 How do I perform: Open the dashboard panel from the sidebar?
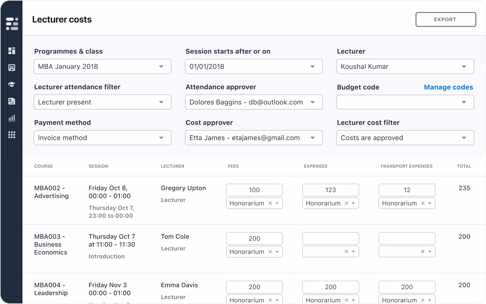click(12, 51)
